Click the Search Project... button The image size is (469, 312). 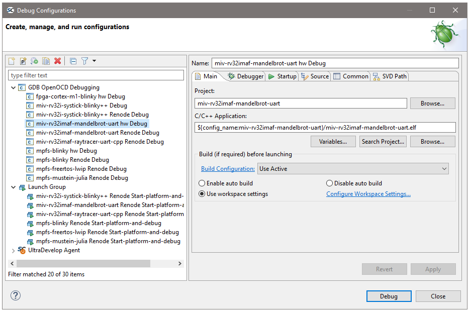coord(383,142)
